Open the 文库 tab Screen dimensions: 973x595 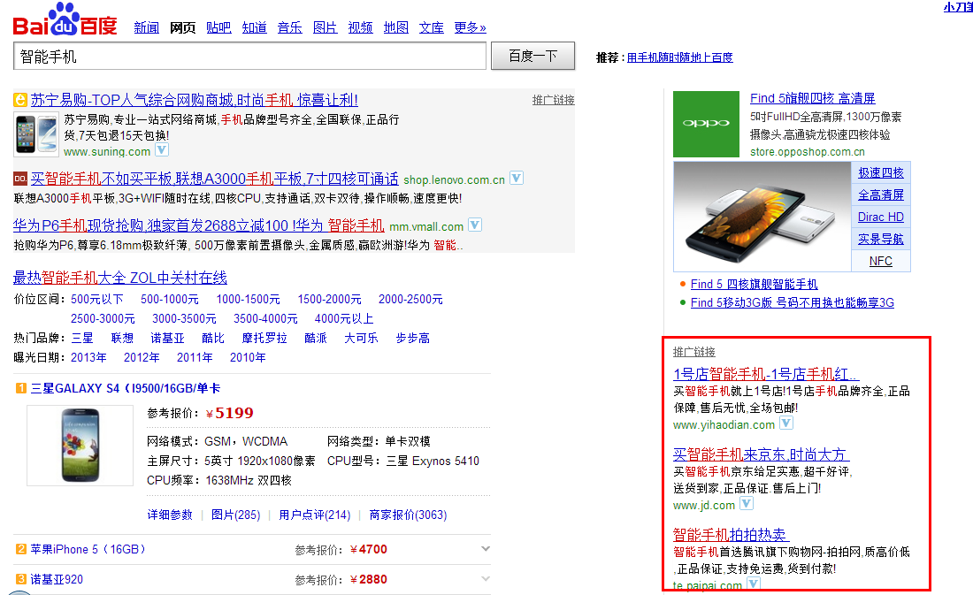(x=432, y=27)
